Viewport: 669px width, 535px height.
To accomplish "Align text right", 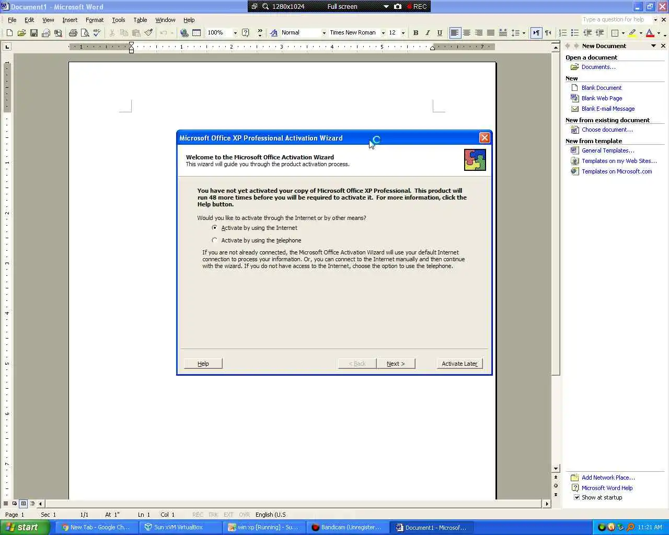I will point(479,32).
